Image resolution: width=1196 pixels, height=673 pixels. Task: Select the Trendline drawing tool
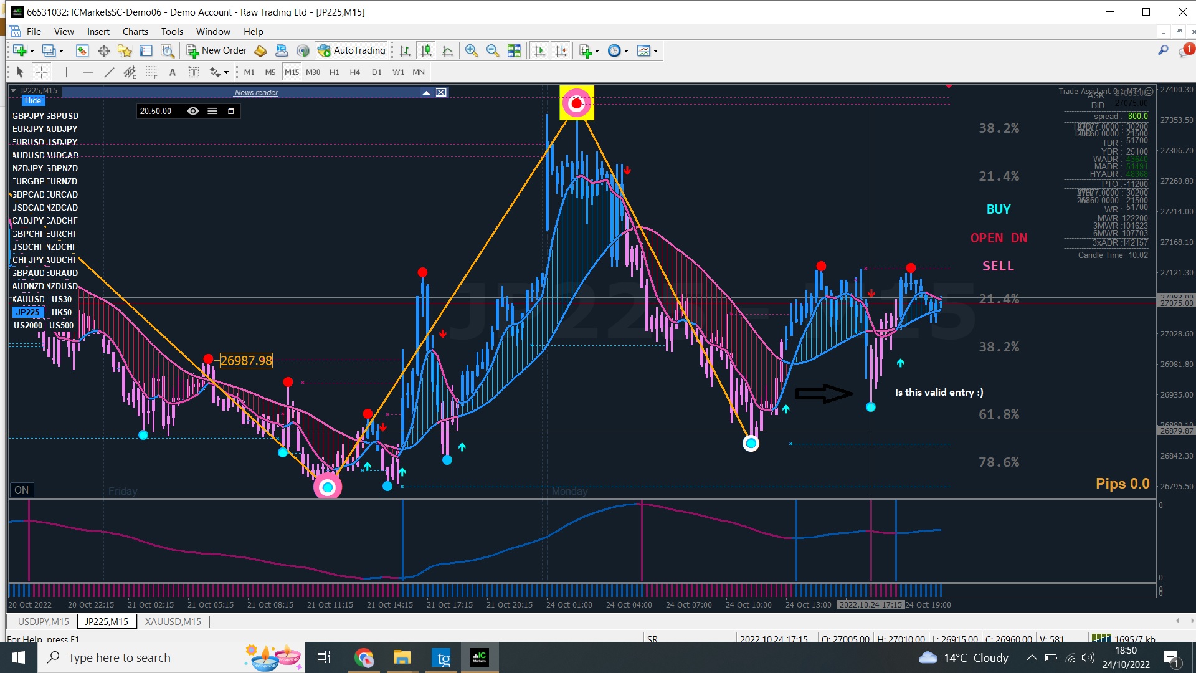[109, 72]
